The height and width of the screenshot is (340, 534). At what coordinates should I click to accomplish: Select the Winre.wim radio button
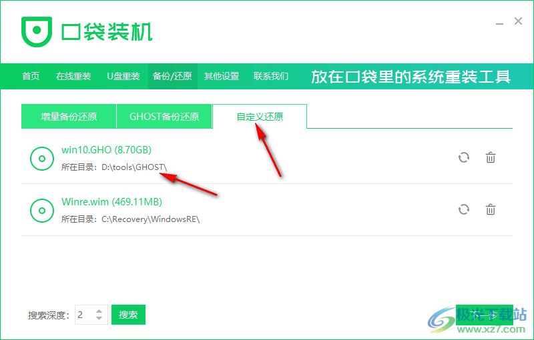[x=42, y=210]
